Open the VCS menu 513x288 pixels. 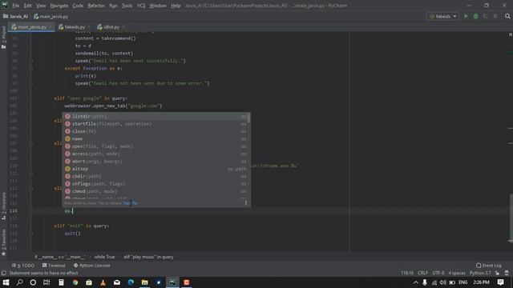(141, 6)
